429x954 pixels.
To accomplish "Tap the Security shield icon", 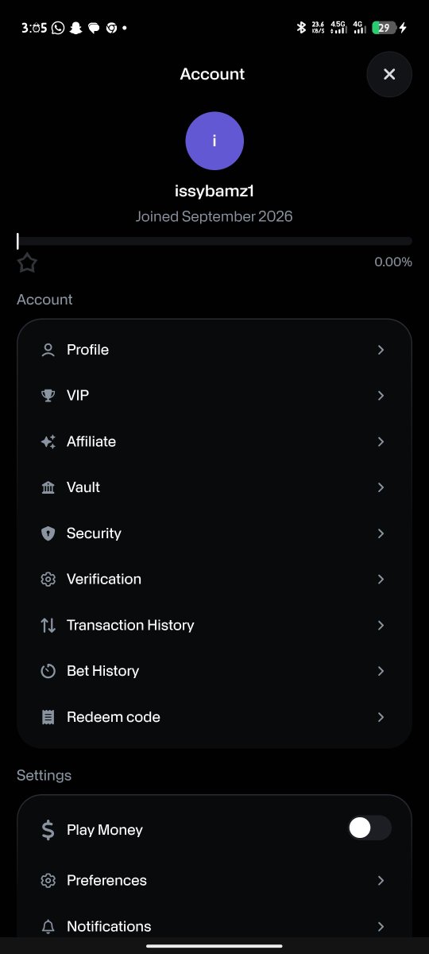I will point(48,533).
